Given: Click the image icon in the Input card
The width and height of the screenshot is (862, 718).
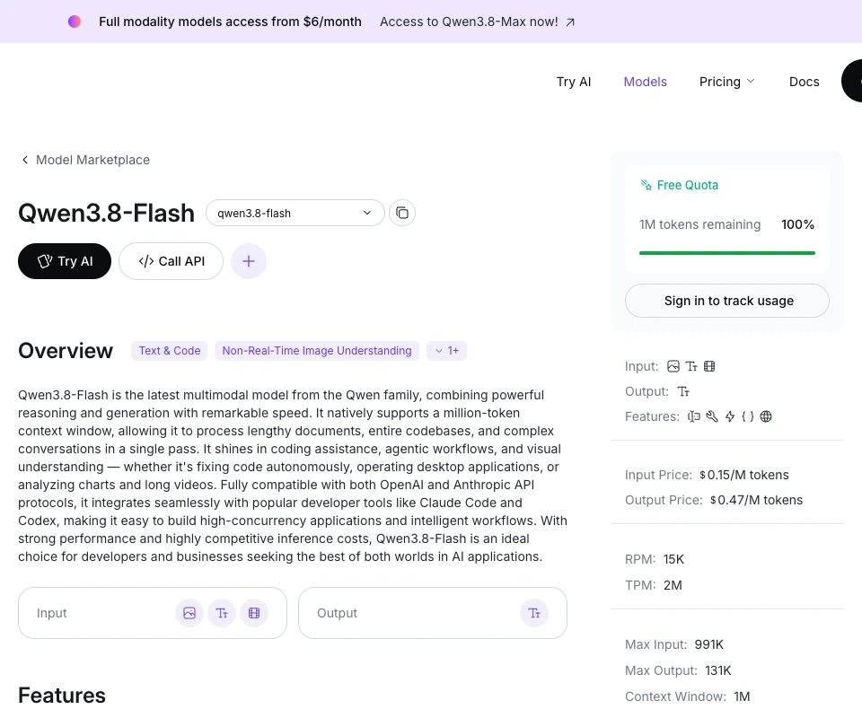Looking at the screenshot, I should click(189, 613).
